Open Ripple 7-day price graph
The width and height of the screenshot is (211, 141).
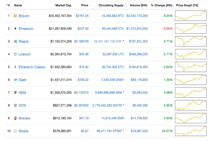click(x=191, y=41)
